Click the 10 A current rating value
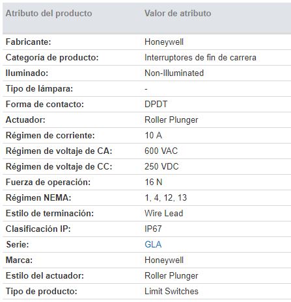Screen dimensions: 291x302 coord(153,136)
